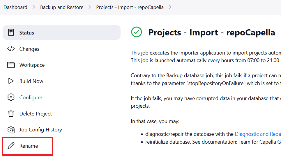Click the Configure gear icon
Image resolution: width=281 pixels, height=159 pixels.
[11, 97]
